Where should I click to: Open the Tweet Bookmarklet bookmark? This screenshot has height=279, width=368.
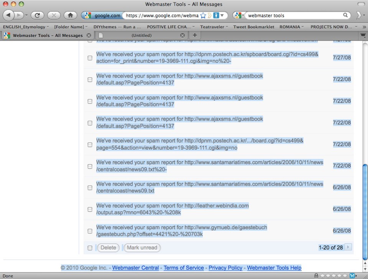tap(254, 27)
